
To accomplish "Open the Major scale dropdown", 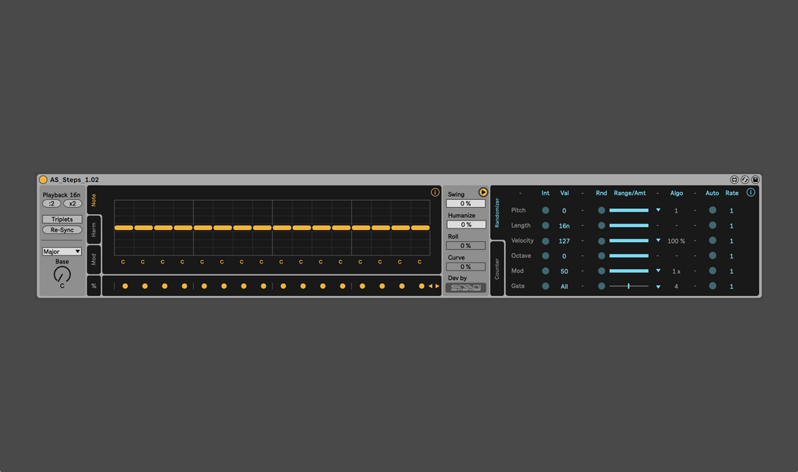I will 62,251.
